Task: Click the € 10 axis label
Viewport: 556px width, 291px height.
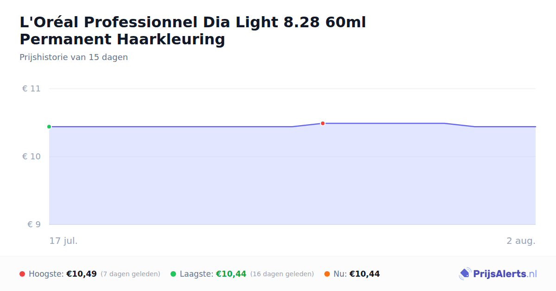Action: coord(31,157)
